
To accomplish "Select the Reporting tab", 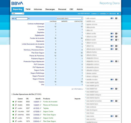I will pyautogui.click(x=18, y=9).
